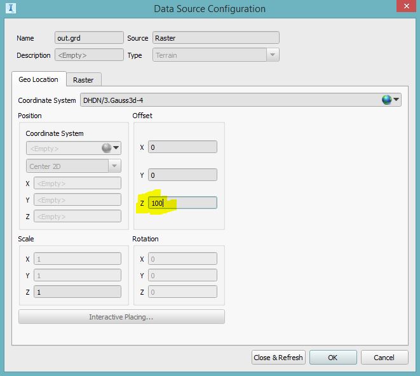Click the Position Y field
This screenshot has width=420, height=376.
pyautogui.click(x=78, y=200)
